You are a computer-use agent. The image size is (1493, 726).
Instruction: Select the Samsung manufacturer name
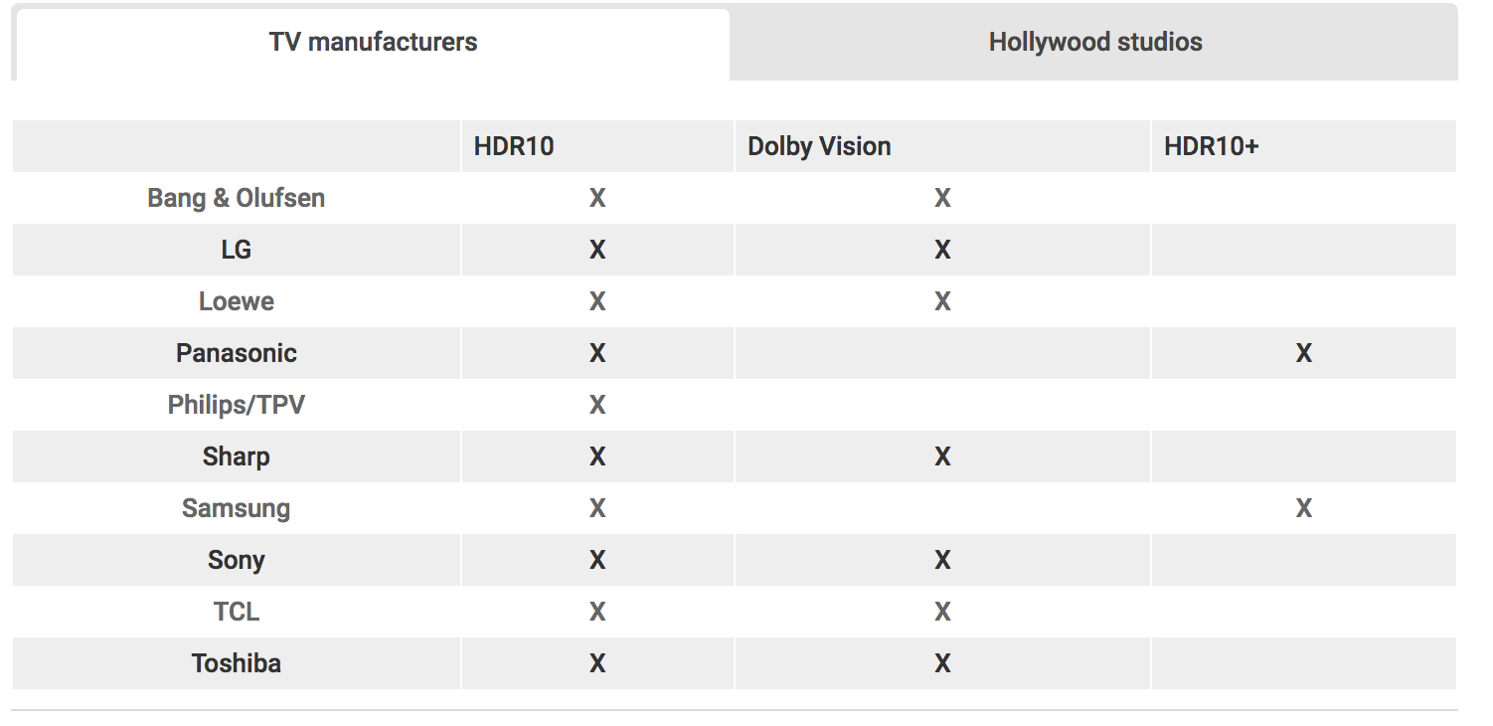[237, 508]
